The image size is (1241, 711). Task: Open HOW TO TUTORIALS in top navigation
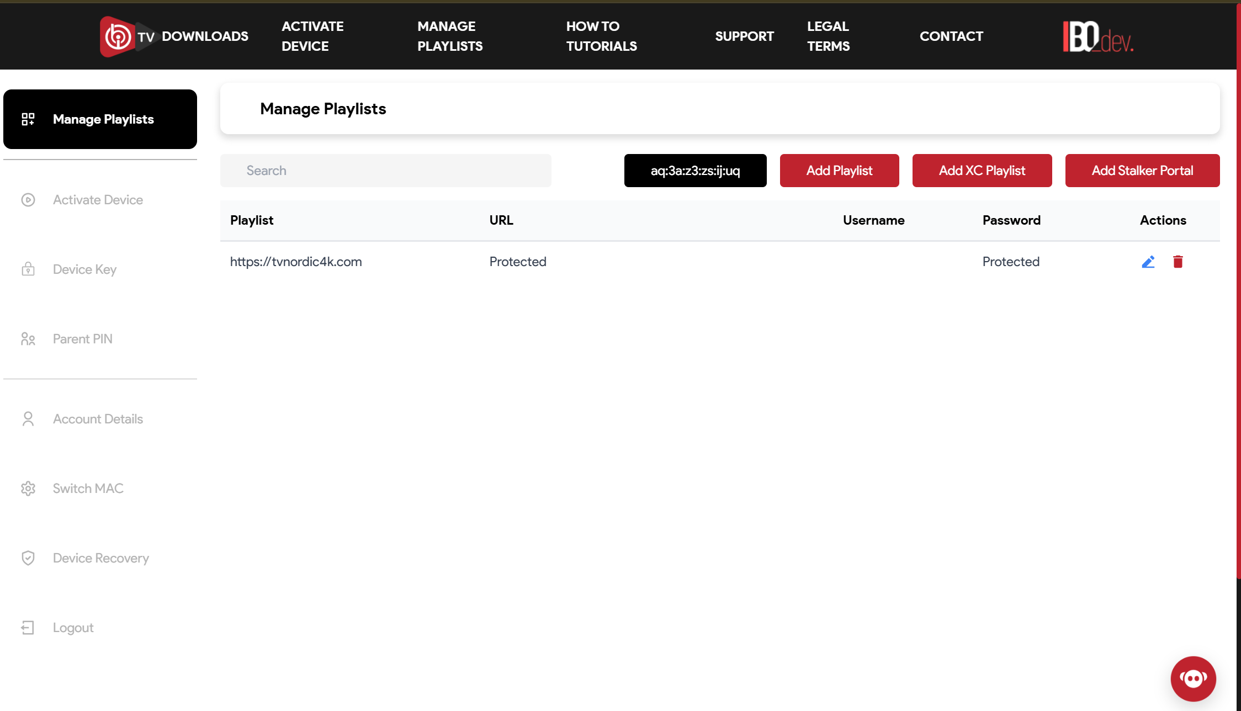[x=601, y=36]
